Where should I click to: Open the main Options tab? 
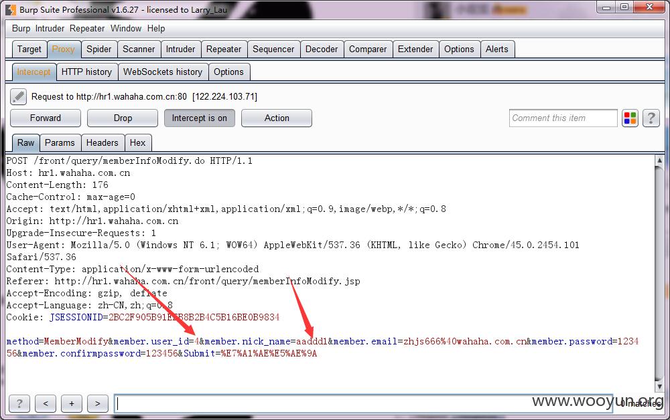coord(459,49)
